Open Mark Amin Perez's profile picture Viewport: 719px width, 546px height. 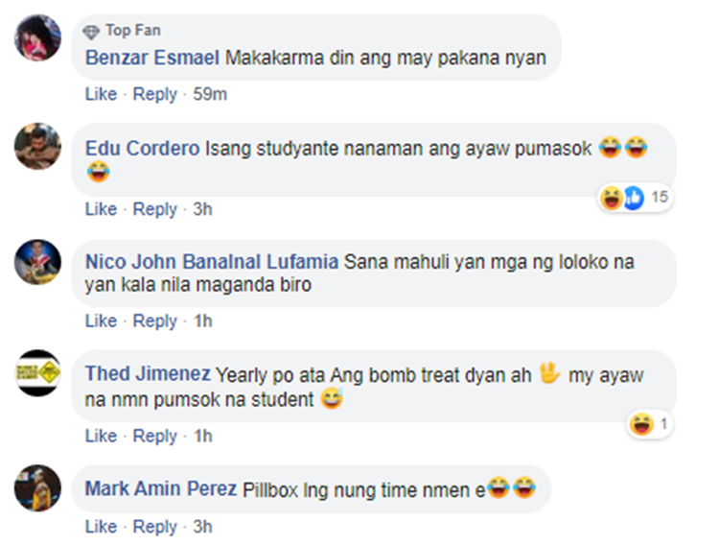pyautogui.click(x=38, y=487)
